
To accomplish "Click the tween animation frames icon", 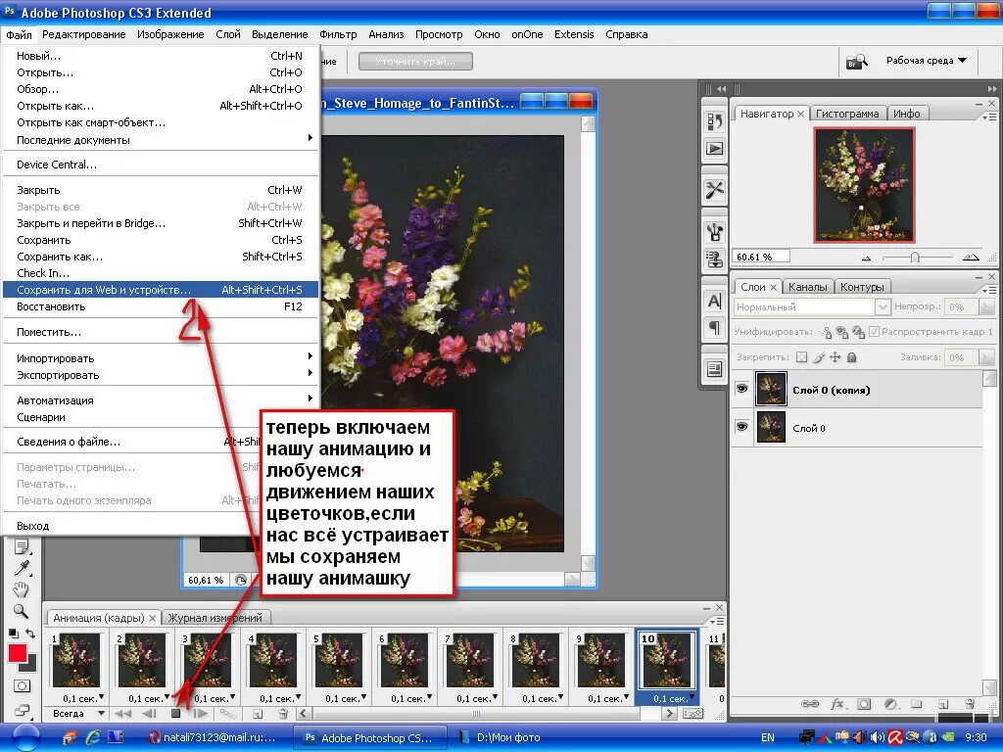I will pos(226,714).
